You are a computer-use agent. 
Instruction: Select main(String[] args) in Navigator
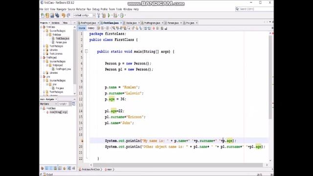58,112
